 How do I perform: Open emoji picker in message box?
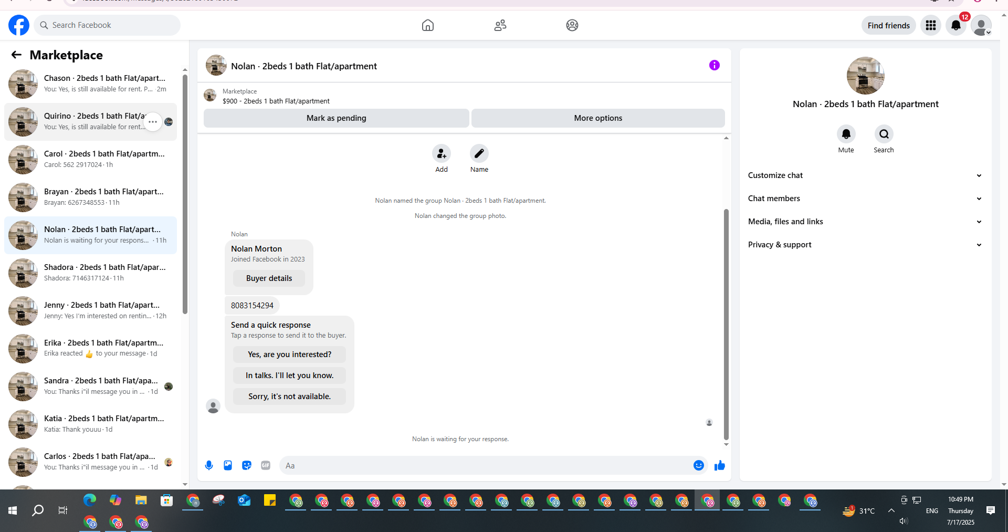point(699,465)
